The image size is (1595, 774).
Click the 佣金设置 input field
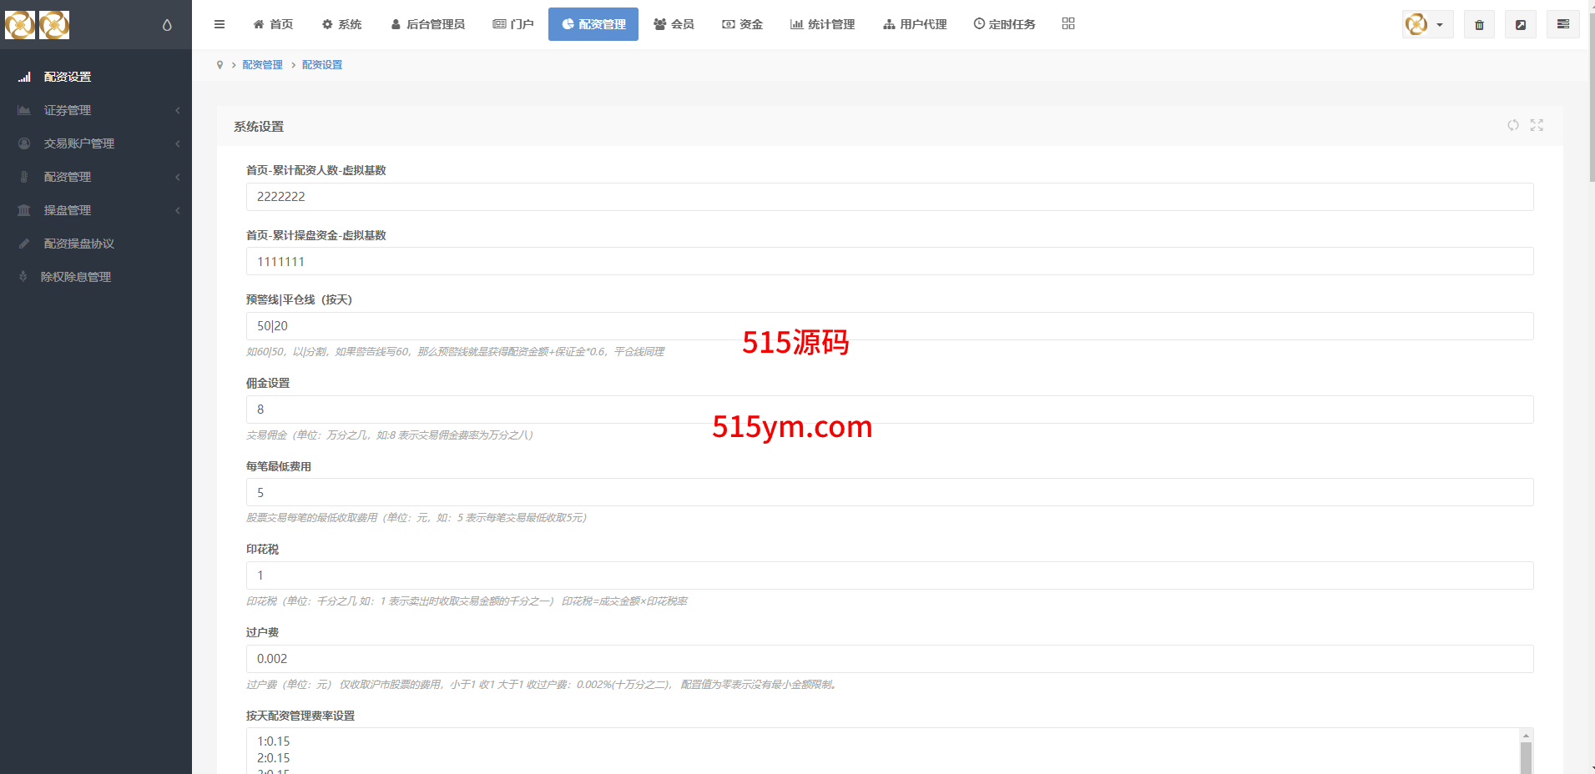pos(889,410)
